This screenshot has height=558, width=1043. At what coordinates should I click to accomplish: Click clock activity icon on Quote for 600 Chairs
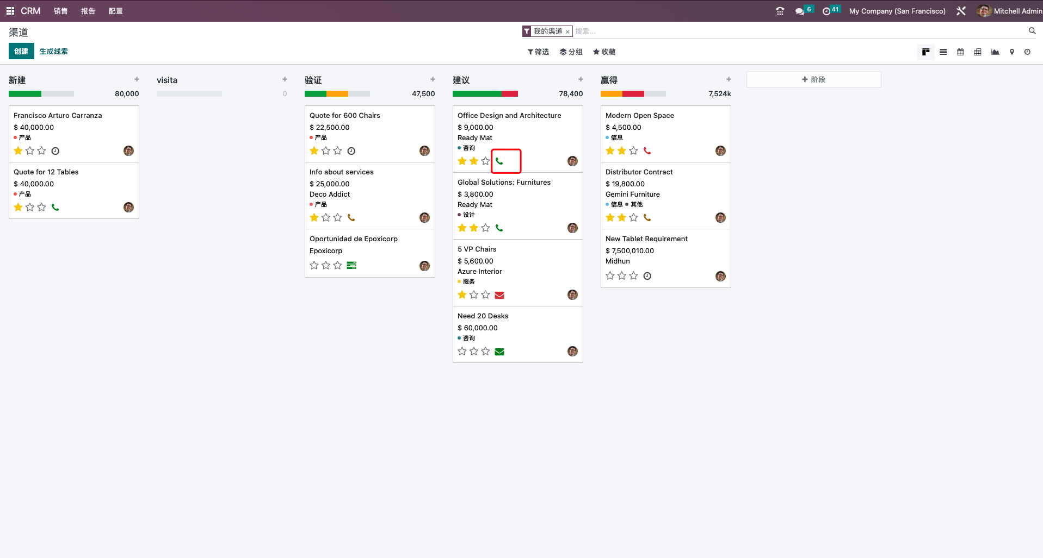point(351,151)
